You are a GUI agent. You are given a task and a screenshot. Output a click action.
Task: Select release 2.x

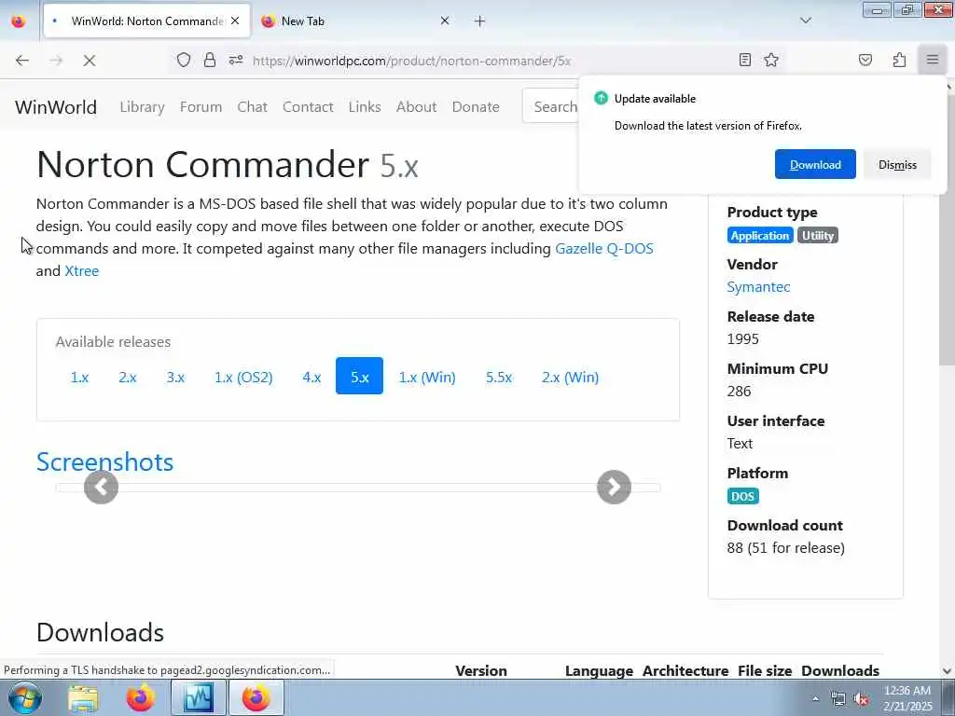(x=127, y=377)
